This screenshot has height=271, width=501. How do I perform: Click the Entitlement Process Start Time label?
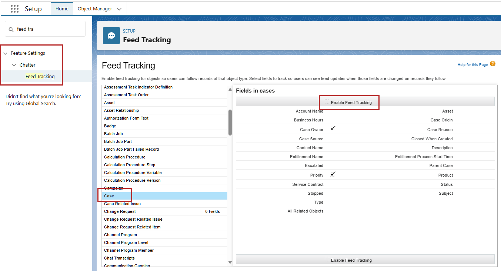tap(424, 157)
